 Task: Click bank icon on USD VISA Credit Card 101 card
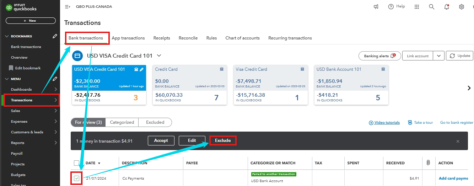(136, 69)
